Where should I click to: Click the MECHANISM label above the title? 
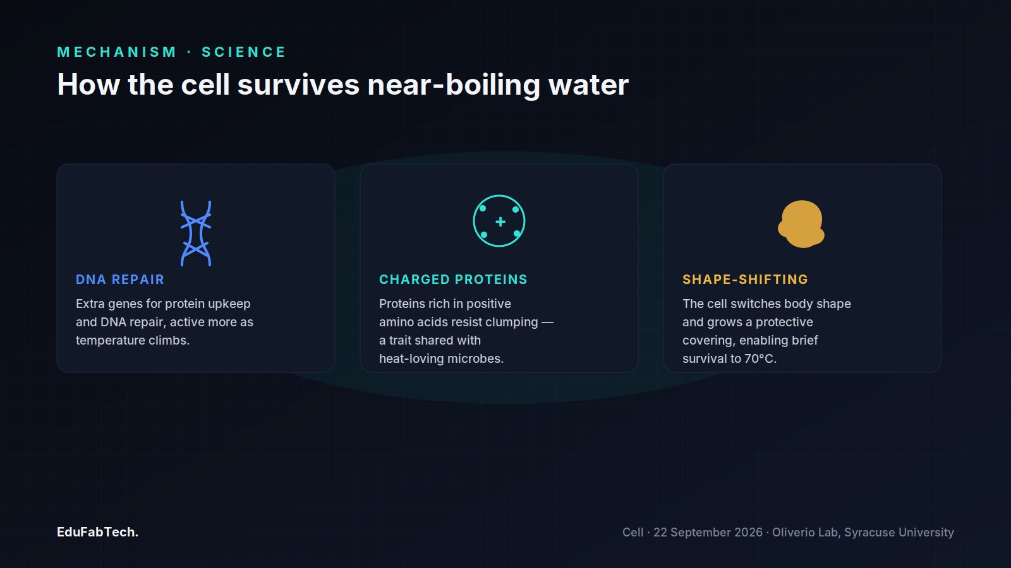tap(117, 52)
